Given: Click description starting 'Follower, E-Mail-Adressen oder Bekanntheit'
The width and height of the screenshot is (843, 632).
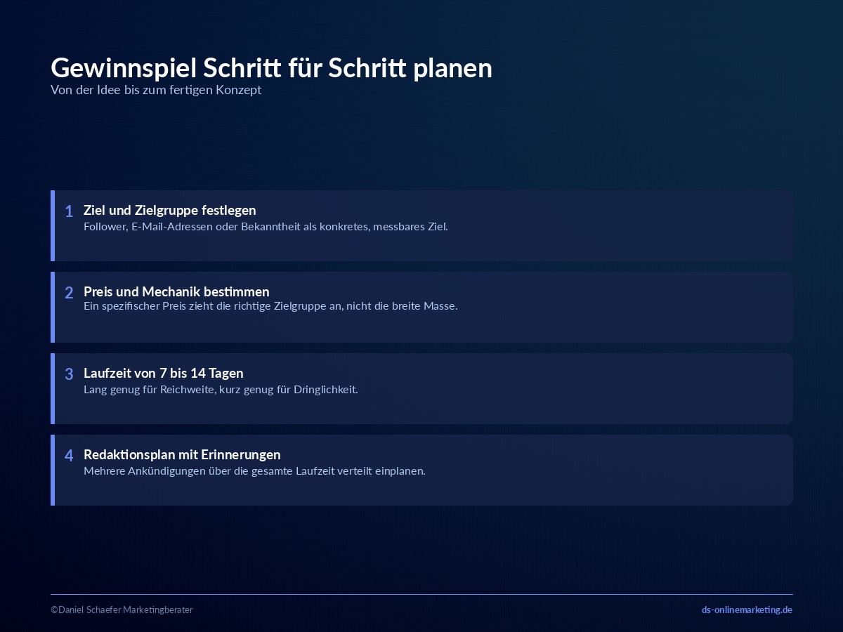Looking at the screenshot, I should (x=266, y=226).
